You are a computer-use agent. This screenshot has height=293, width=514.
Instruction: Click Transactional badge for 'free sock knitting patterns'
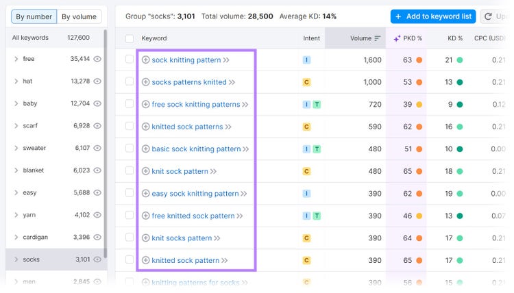point(317,105)
